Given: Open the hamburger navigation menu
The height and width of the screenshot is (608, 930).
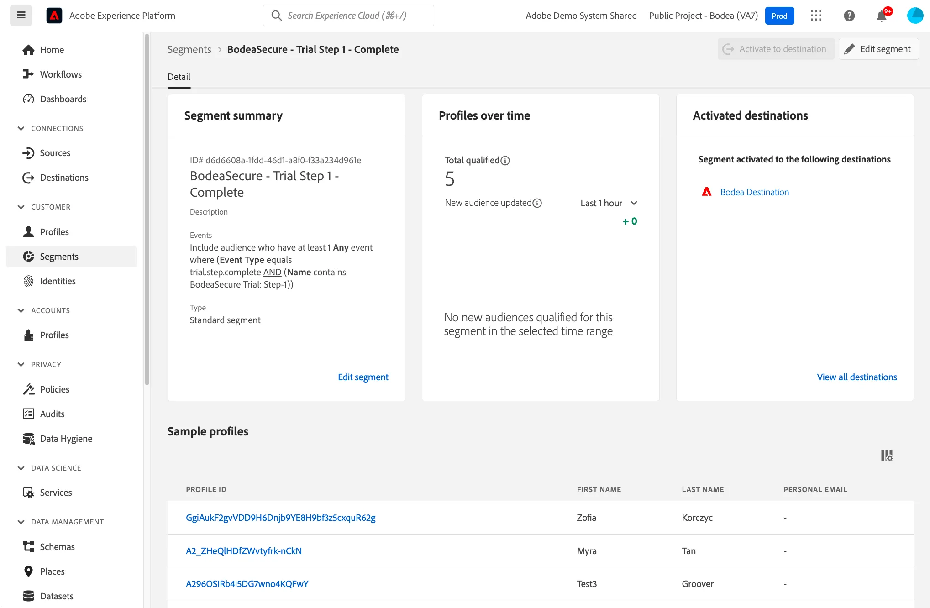Looking at the screenshot, I should pos(21,16).
